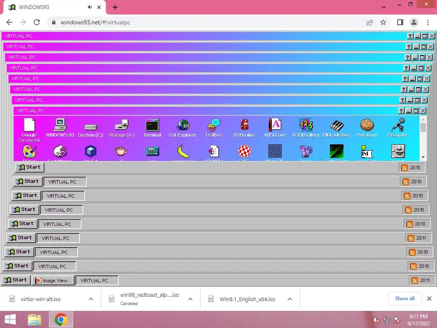This screenshot has width=437, height=328.
Task: Click Start button in the outermost taskbar
Action: [x=16, y=280]
